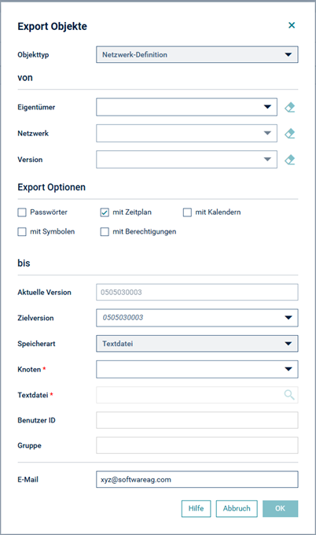The width and height of the screenshot is (316, 535).
Task: Cancel with the Abbruch button
Action: (237, 509)
